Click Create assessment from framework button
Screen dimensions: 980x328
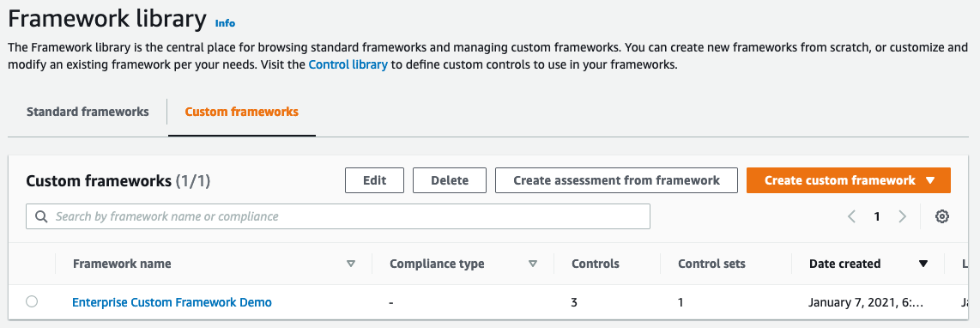pyautogui.click(x=617, y=180)
